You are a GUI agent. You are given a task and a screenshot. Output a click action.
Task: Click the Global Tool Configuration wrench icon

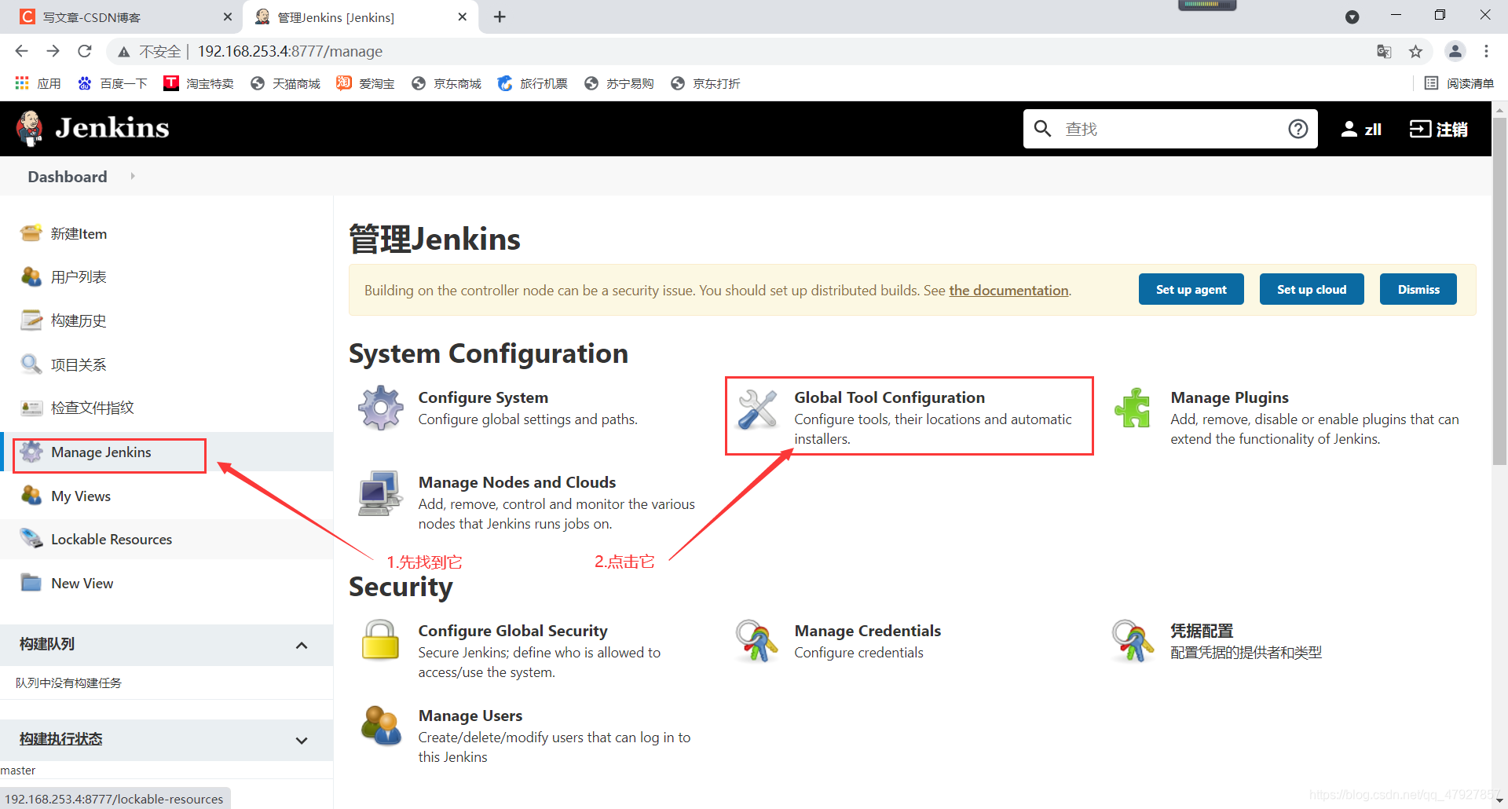coord(757,409)
